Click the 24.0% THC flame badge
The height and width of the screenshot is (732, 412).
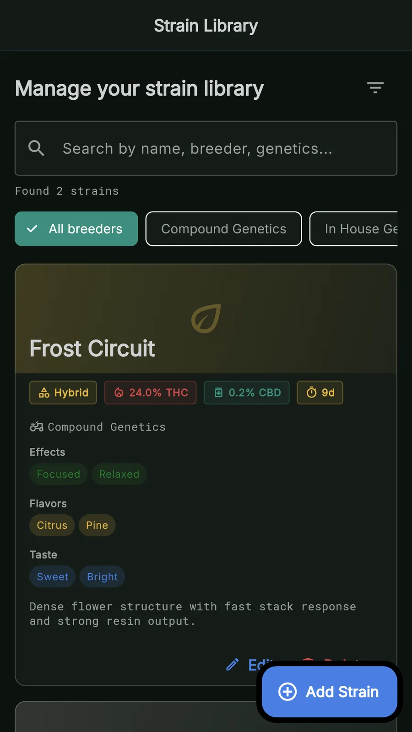(150, 393)
